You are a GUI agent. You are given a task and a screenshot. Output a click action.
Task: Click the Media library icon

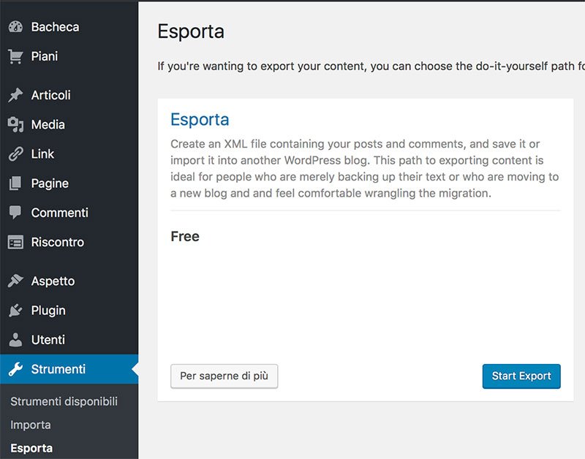pyautogui.click(x=15, y=125)
